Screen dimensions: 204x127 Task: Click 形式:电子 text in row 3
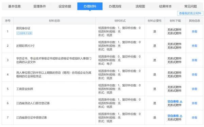[105, 64]
